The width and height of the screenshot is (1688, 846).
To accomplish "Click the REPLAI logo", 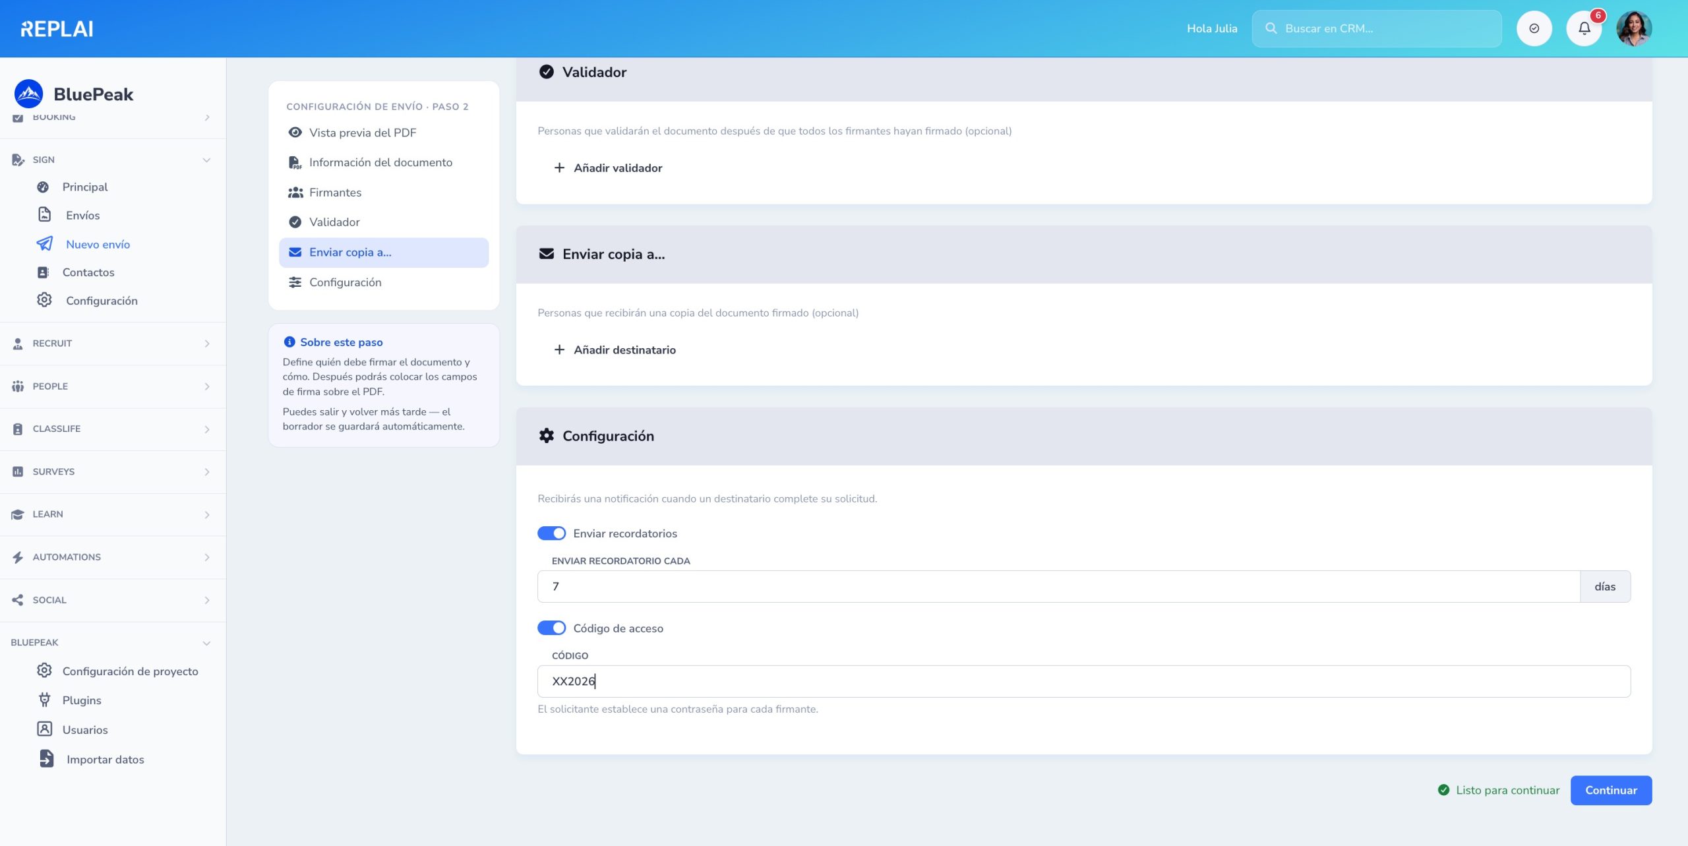I will [x=57, y=28].
